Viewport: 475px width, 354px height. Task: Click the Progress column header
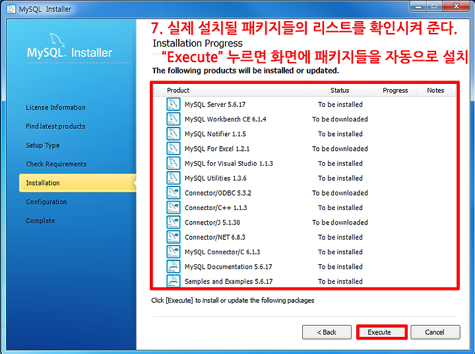pos(395,90)
